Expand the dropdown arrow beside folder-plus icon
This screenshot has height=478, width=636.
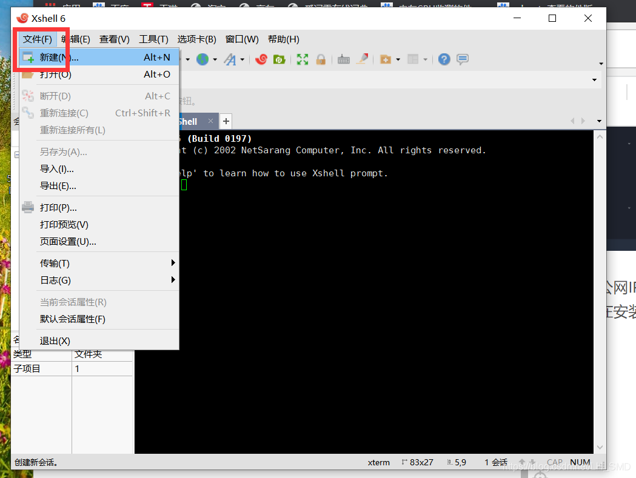pyautogui.click(x=398, y=59)
